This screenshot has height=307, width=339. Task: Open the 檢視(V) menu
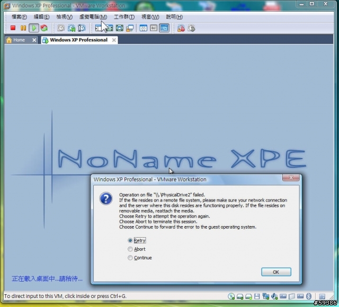pyautogui.click(x=64, y=17)
